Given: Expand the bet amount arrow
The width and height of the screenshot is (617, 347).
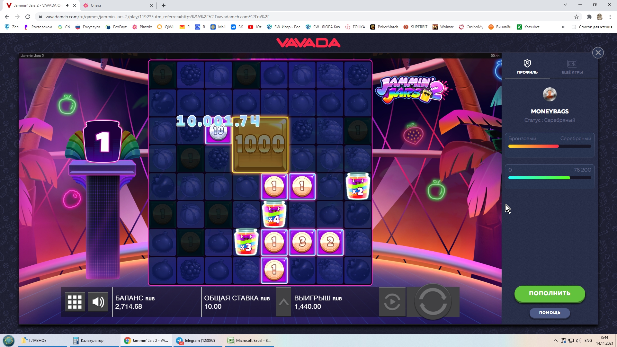Looking at the screenshot, I should pyautogui.click(x=283, y=302).
